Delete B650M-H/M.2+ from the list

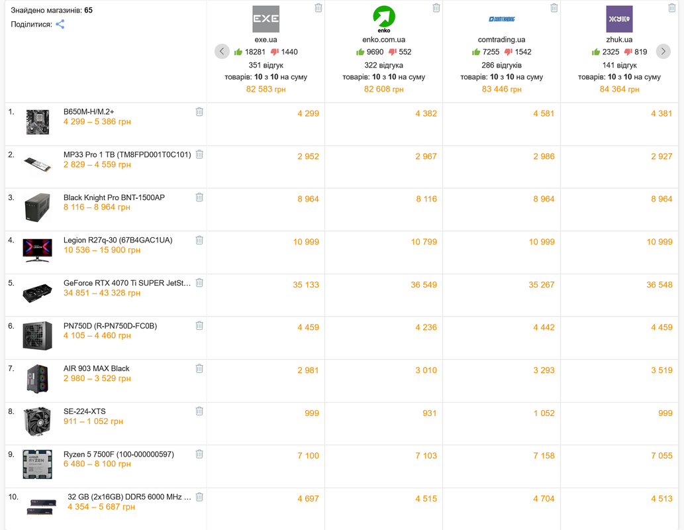click(199, 112)
